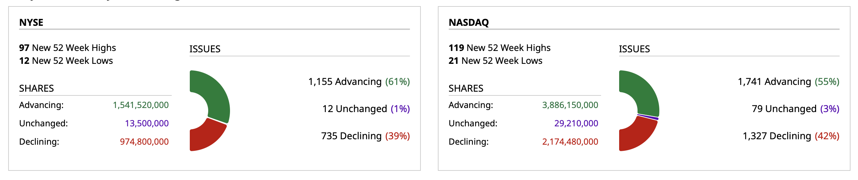This screenshot has width=858, height=180.
Task: Select the NYSE panel heading
Action: (x=31, y=22)
